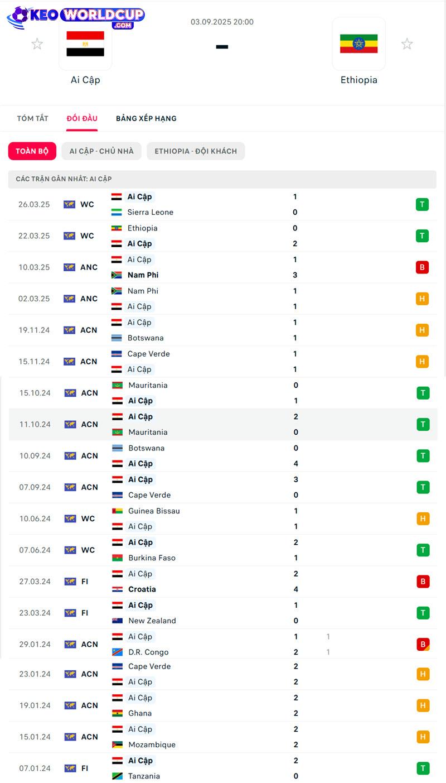Filter by Ai Cập - Chủ nhà
Viewport: 446px width, 783px height.
[101, 151]
